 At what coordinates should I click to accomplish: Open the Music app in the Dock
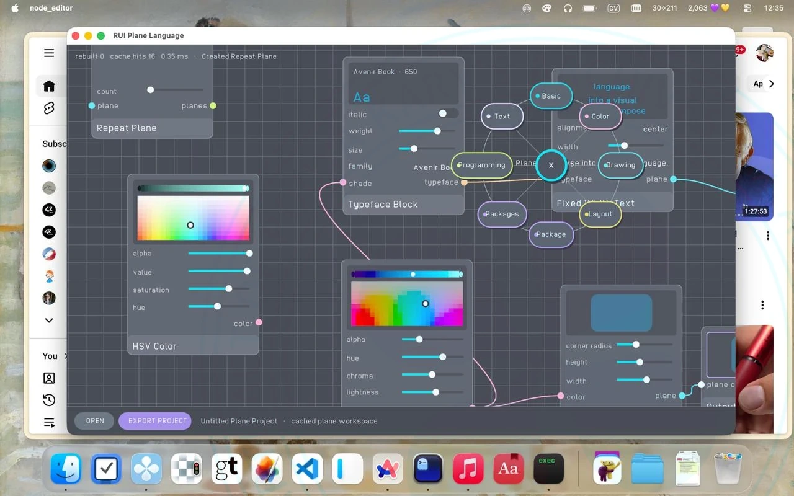(x=468, y=468)
